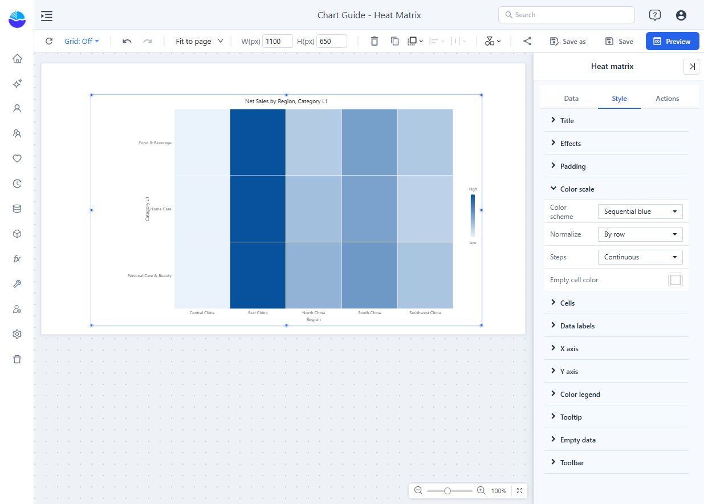The image size is (704, 504).
Task: Open the AI sparkle icon in sidebar
Action: (x=17, y=84)
